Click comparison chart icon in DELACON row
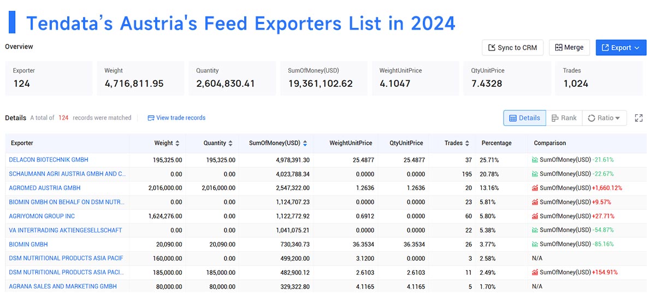650x294 pixels. click(535, 160)
